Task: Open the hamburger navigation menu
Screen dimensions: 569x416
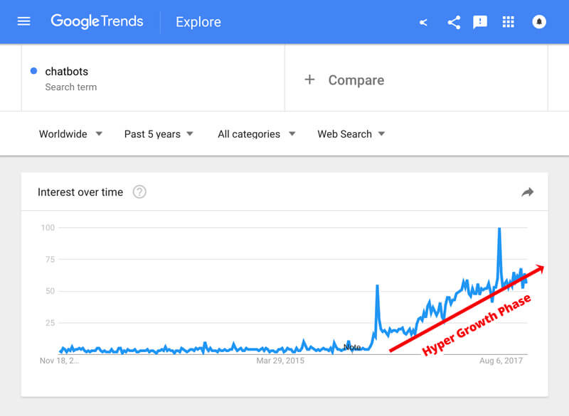Action: pyautogui.click(x=24, y=22)
